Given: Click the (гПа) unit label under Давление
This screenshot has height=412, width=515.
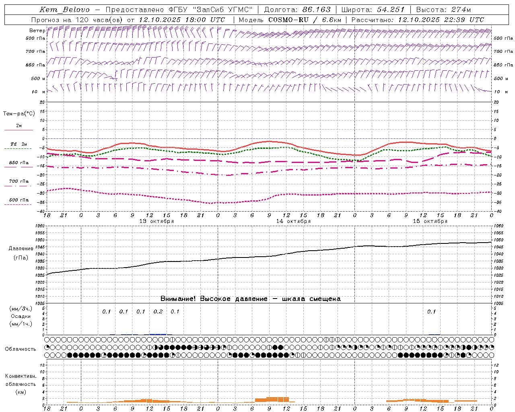Looking at the screenshot, I should pos(21,258).
